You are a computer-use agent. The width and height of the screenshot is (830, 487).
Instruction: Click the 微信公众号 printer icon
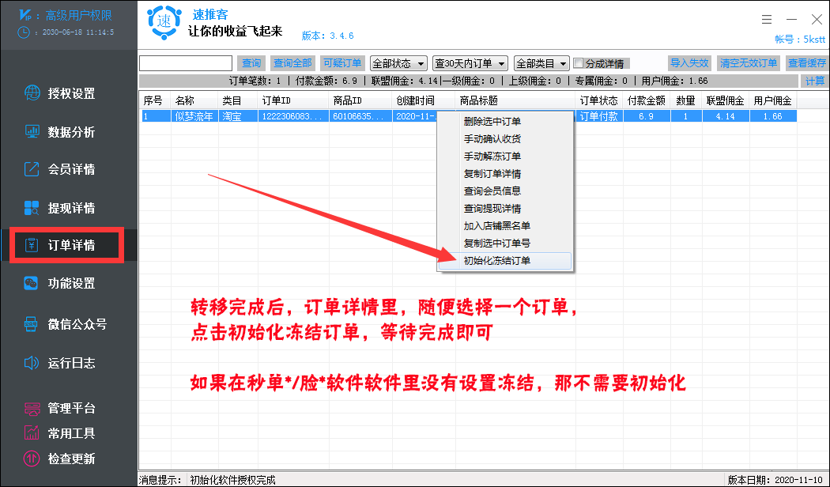[32, 323]
